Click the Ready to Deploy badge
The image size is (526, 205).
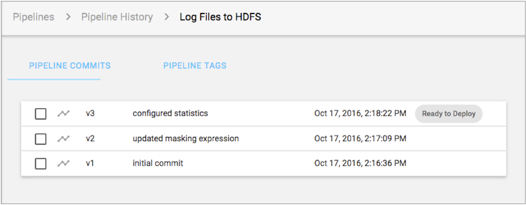pos(449,114)
